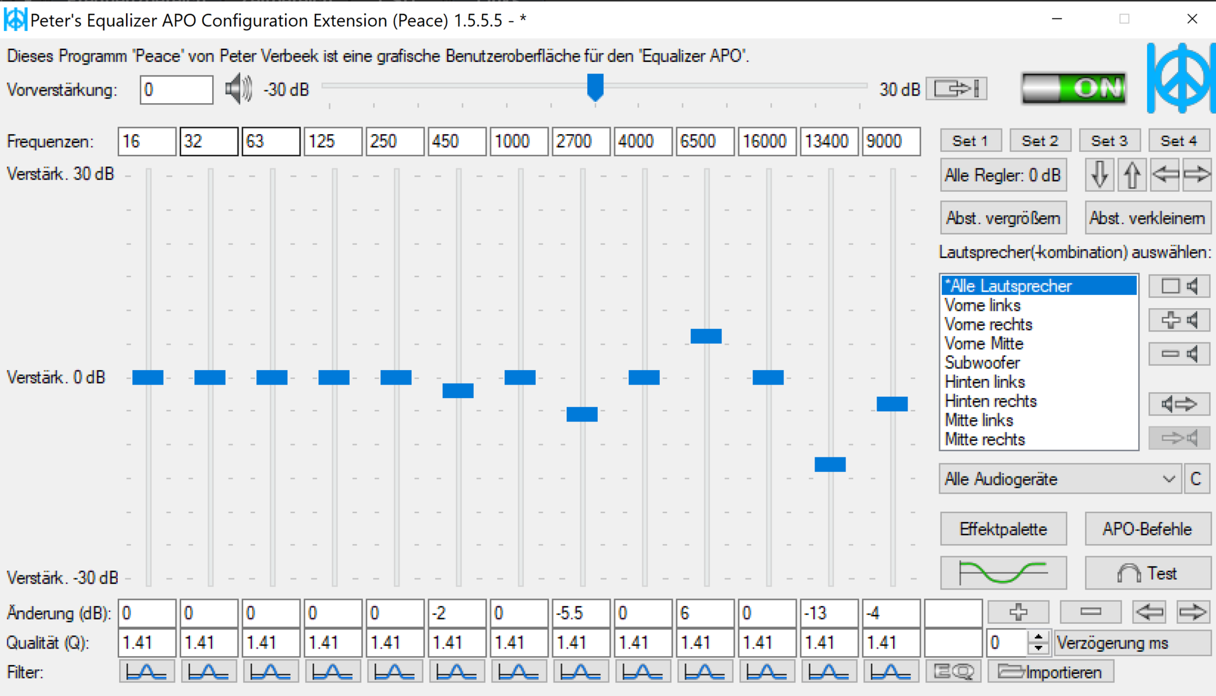1216x696 pixels.
Task: Click the filter type icon under 450 Hz column
Action: pos(457,672)
